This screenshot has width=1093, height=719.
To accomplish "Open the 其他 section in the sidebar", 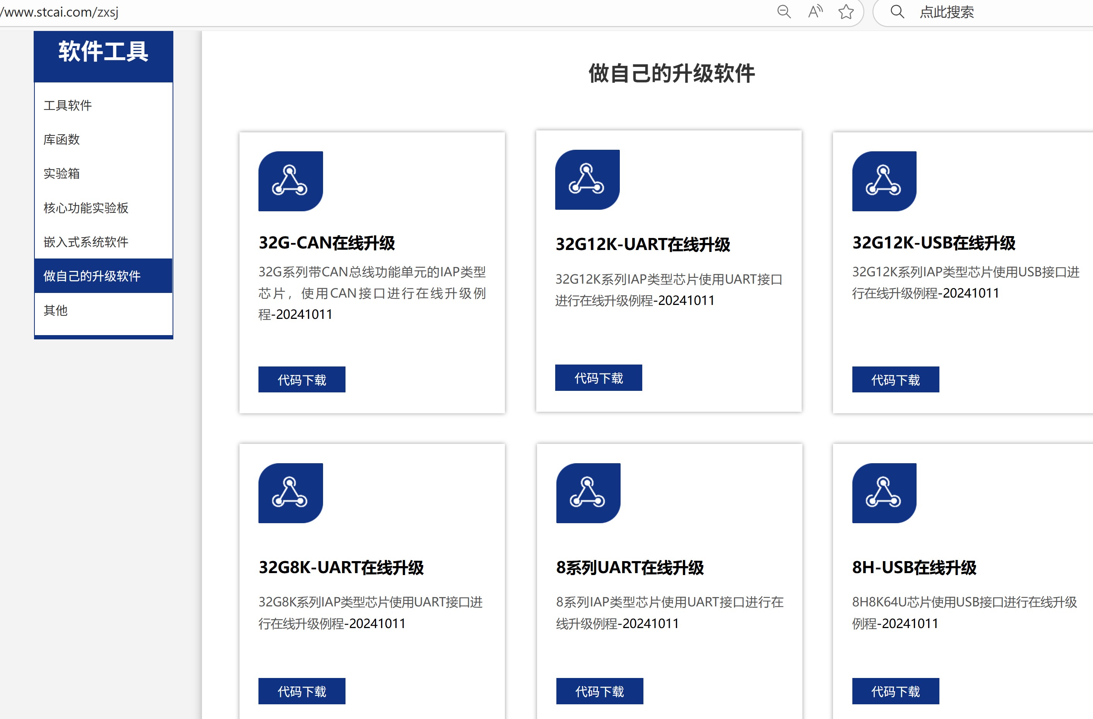I will (x=55, y=310).
